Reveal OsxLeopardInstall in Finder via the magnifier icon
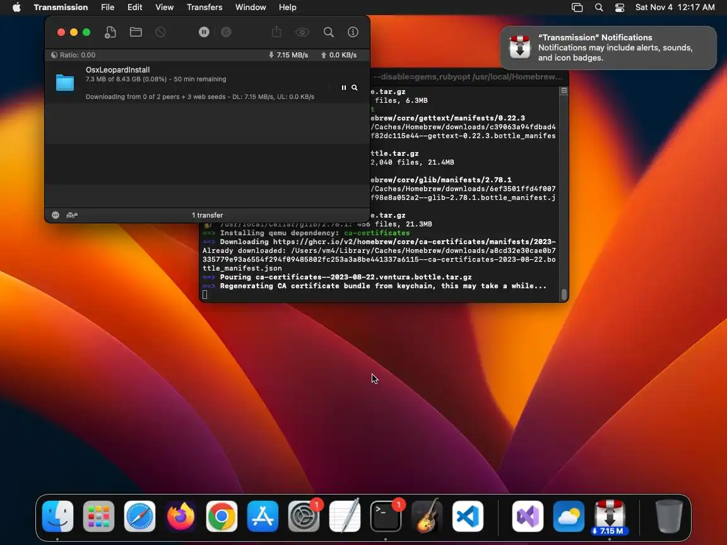The width and height of the screenshot is (727, 545). click(x=354, y=88)
